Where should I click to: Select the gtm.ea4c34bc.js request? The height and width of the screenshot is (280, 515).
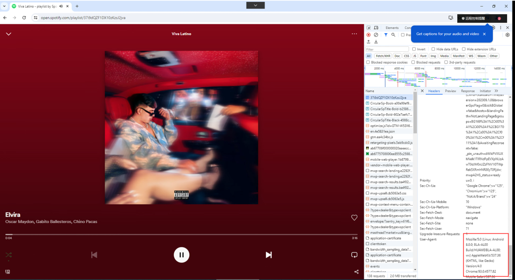(389, 137)
